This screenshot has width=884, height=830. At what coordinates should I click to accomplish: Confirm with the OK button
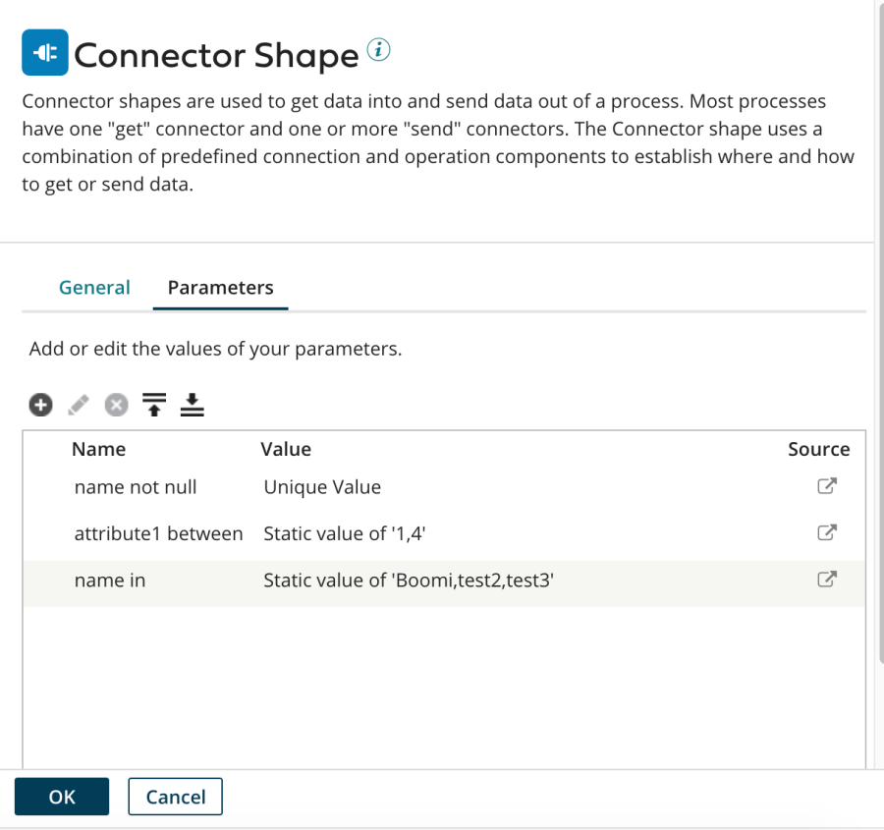coord(62,797)
